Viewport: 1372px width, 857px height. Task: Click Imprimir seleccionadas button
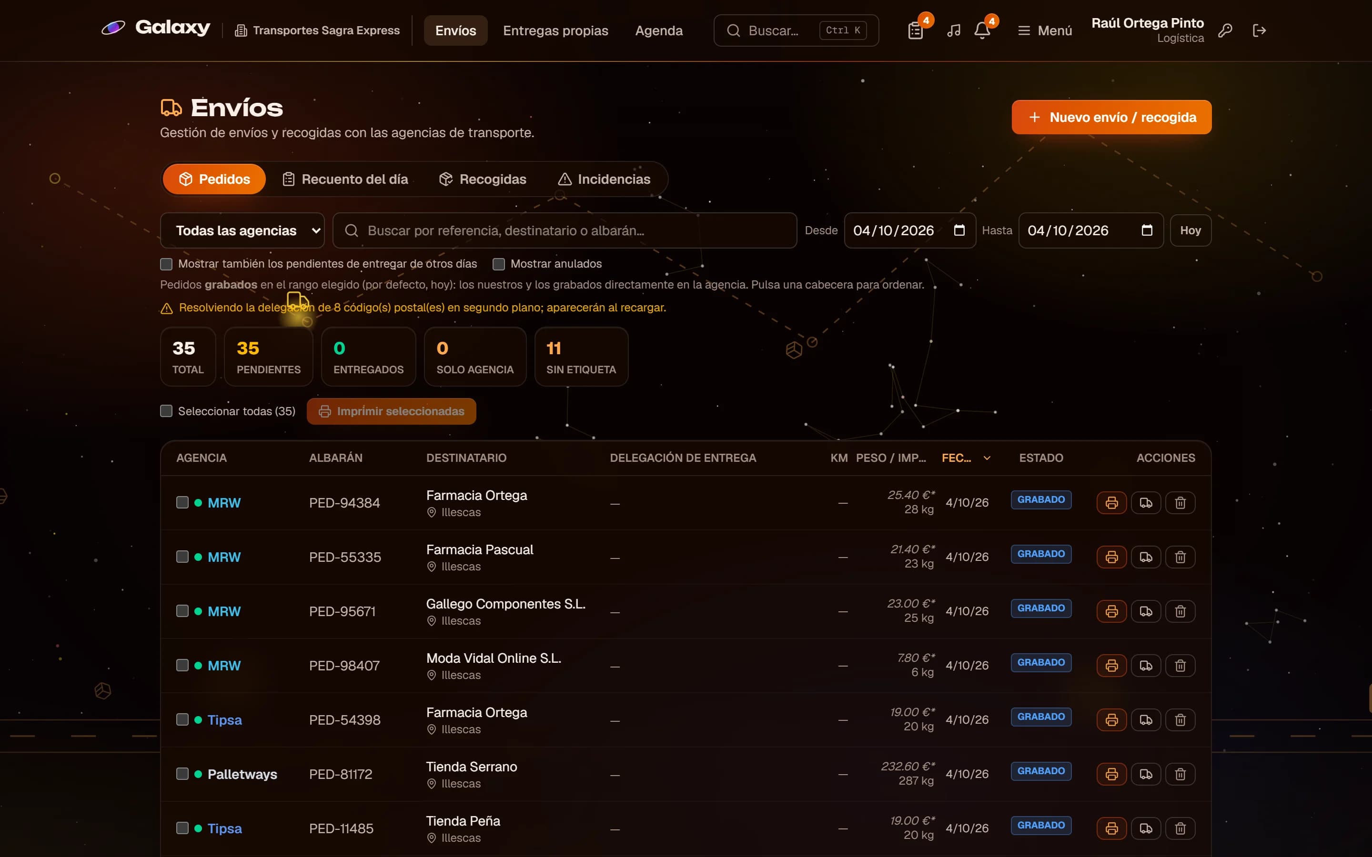(391, 411)
